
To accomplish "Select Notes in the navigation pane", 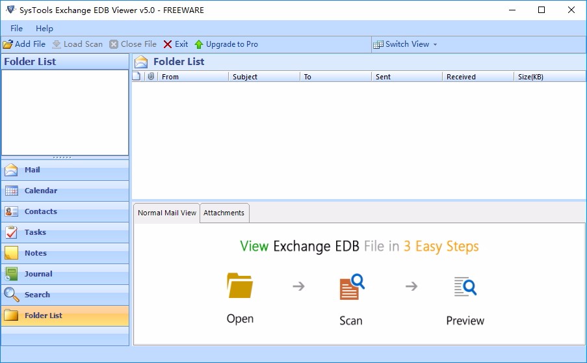I will pyautogui.click(x=65, y=253).
